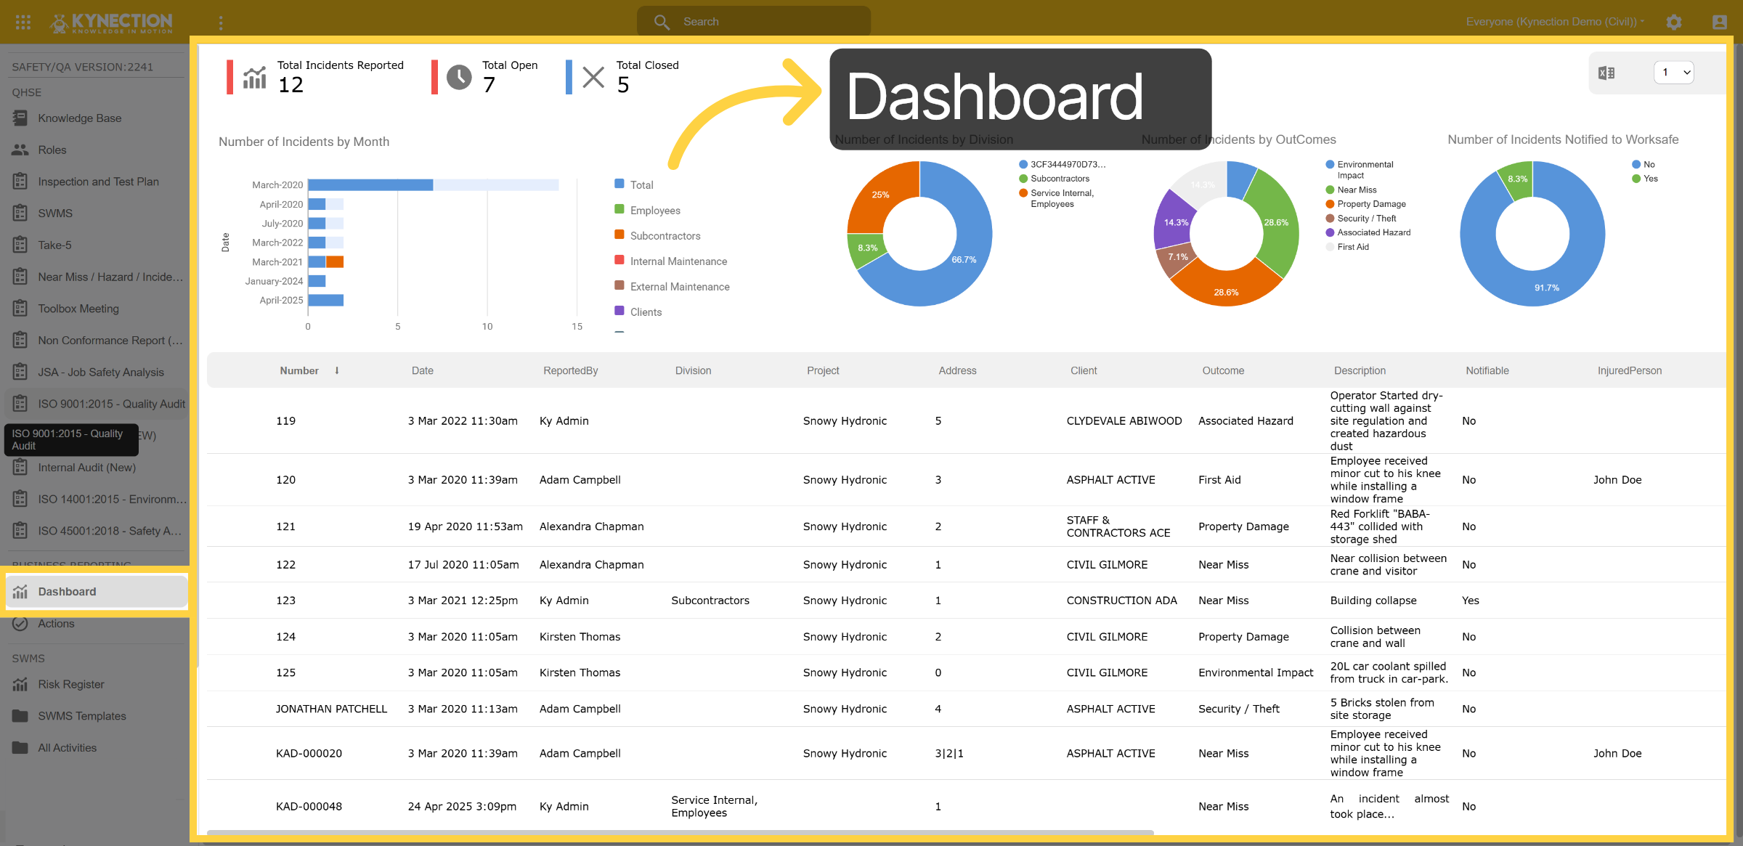Sort by the ReportedBy column header

pyautogui.click(x=571, y=370)
